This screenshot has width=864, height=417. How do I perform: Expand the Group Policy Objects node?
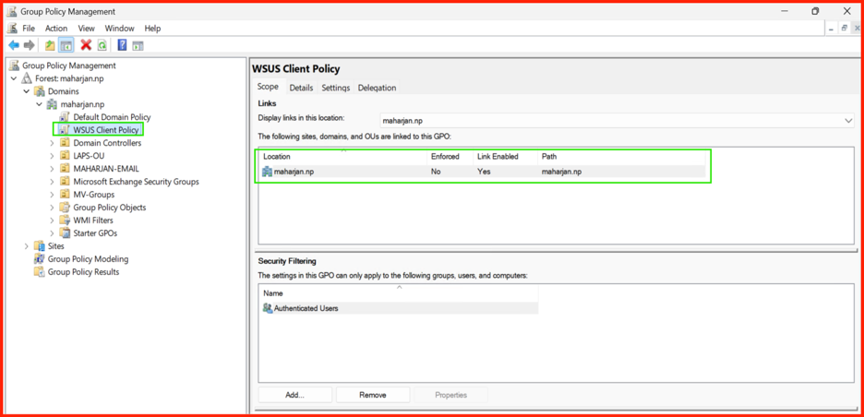(53, 208)
